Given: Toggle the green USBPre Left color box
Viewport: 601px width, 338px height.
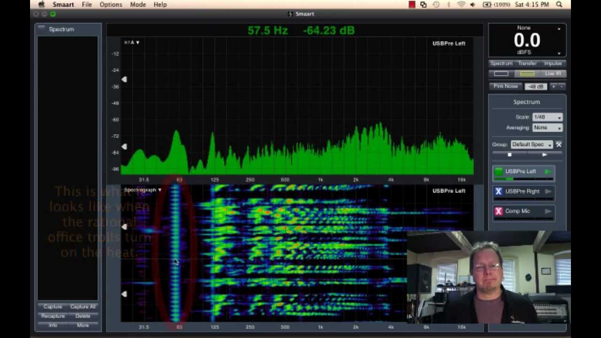Looking at the screenshot, I should pos(499,172).
